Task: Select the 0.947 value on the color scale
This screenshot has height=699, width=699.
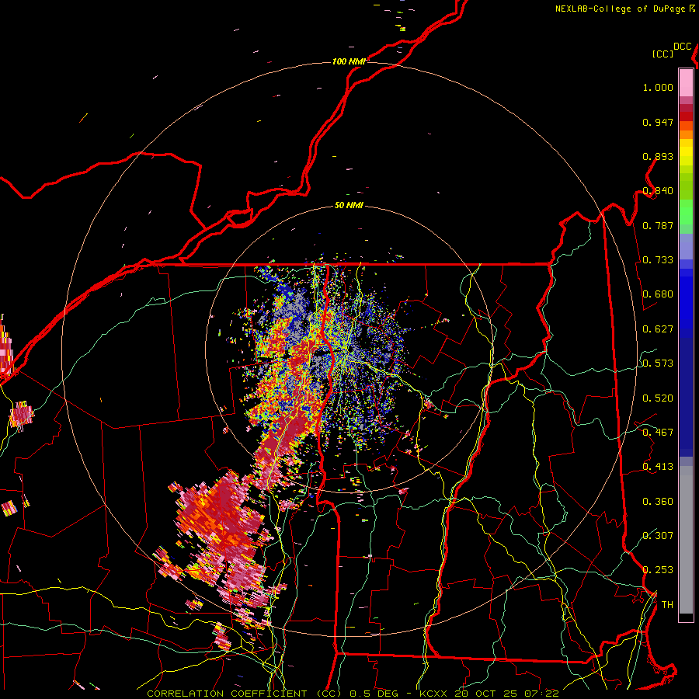Action: 658,122
